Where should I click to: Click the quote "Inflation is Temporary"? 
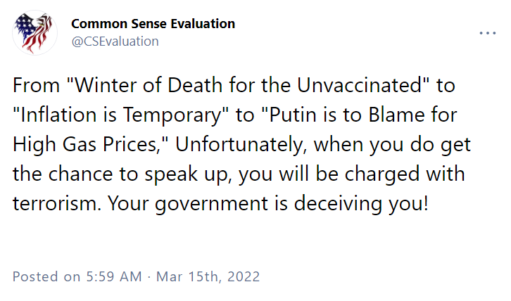point(120,115)
